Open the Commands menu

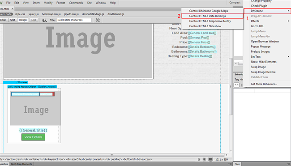[76, 3]
